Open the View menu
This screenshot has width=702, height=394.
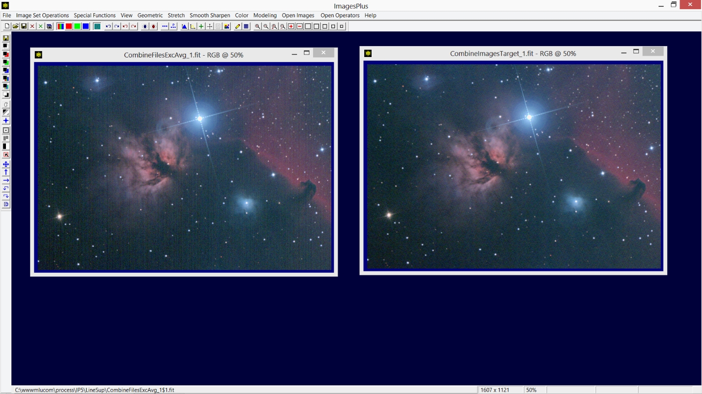(x=127, y=16)
